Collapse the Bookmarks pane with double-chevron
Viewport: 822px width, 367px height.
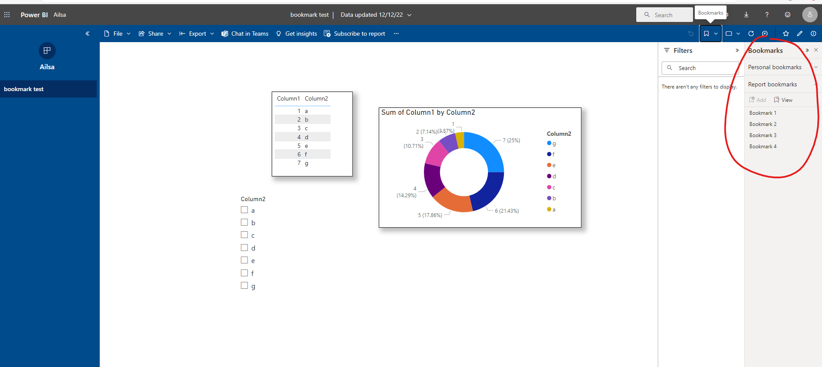(x=807, y=50)
